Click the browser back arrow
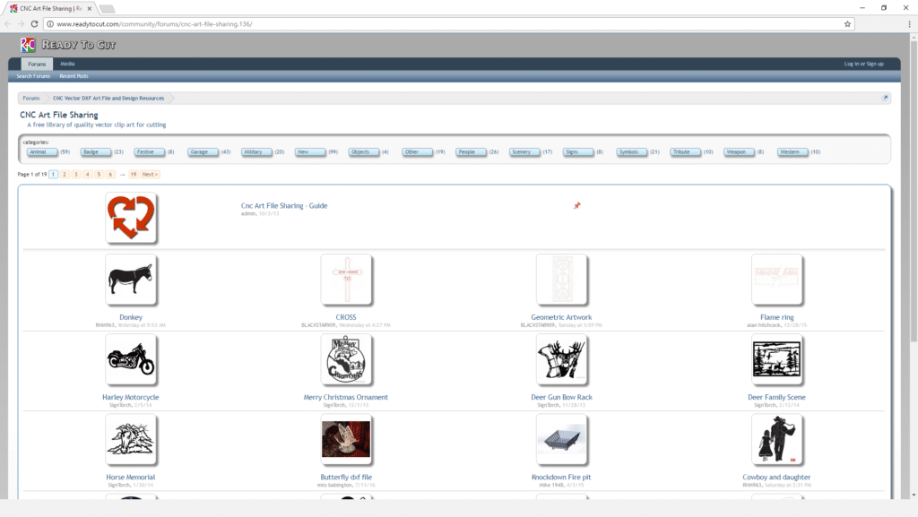The width and height of the screenshot is (918, 517). pos(10,26)
